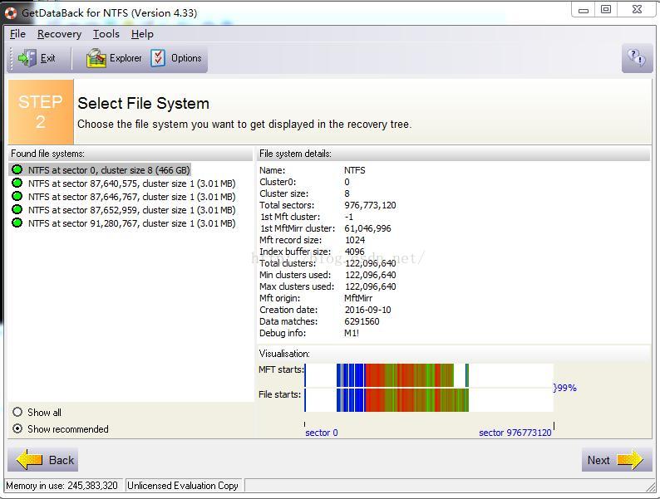Select NTFS at sector 0, cluster size 8
Viewport: 660px width, 499px height.
click(109, 170)
